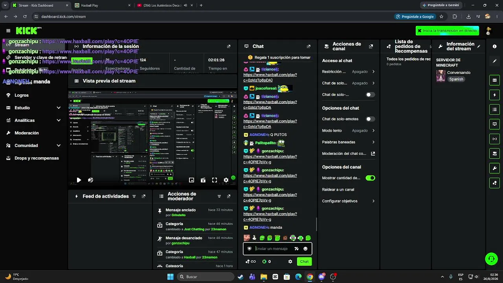Click the chat panel scrollbar
The height and width of the screenshot is (283, 503).
tap(316, 225)
